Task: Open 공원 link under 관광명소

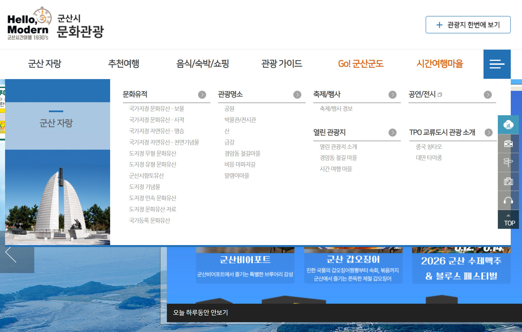Action: tap(229, 109)
